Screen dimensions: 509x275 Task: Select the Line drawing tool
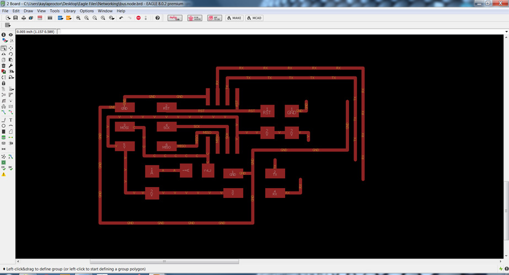tap(3, 120)
